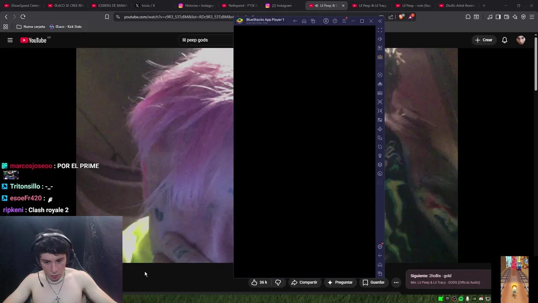Open the browser apps grid in bookmarks bar

pyautogui.click(x=5, y=27)
